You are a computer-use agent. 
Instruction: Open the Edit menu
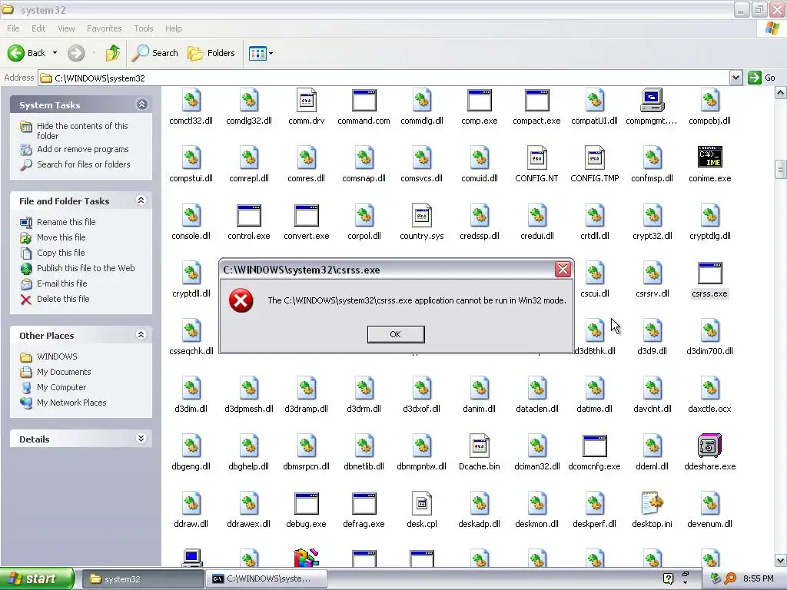pyautogui.click(x=38, y=28)
